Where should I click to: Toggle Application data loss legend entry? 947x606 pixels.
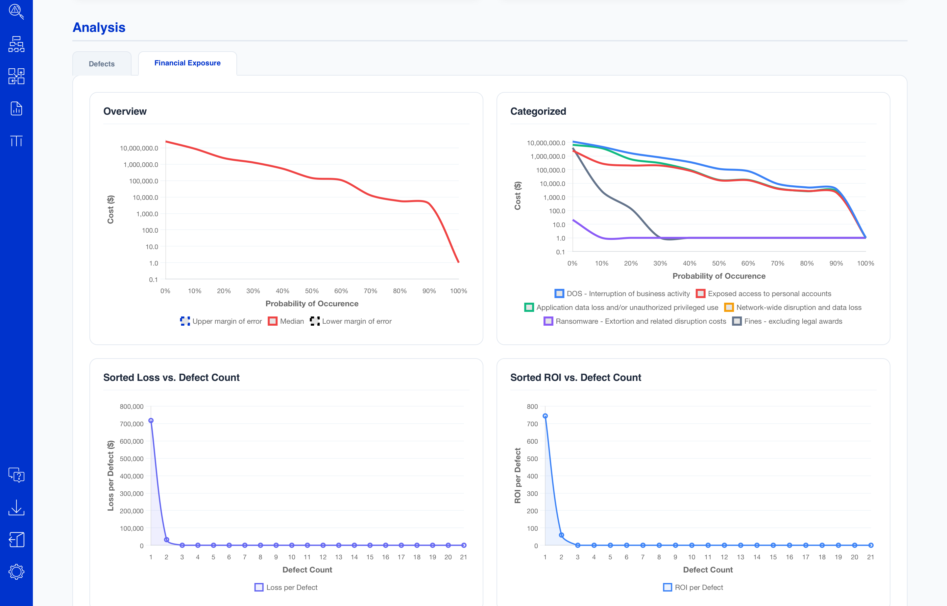click(621, 307)
